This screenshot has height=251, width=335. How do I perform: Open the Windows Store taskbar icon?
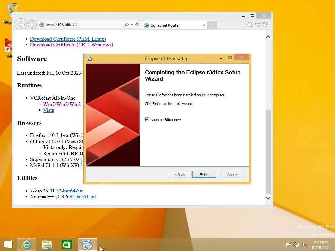[67, 244]
